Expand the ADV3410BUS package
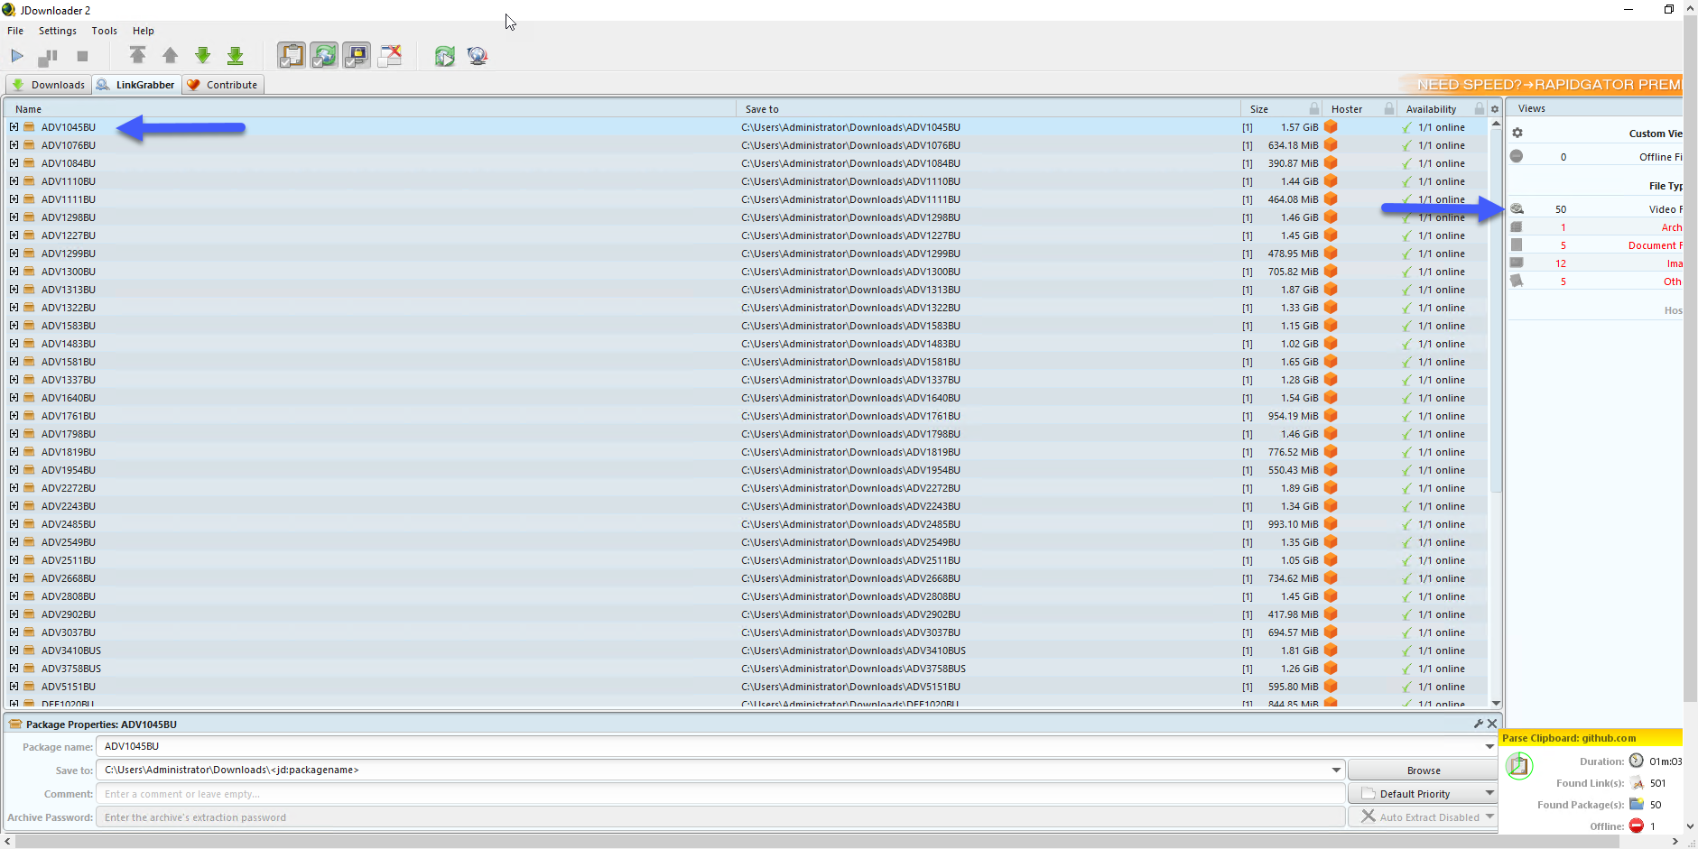Screen dimensions: 1698x849 14,651
